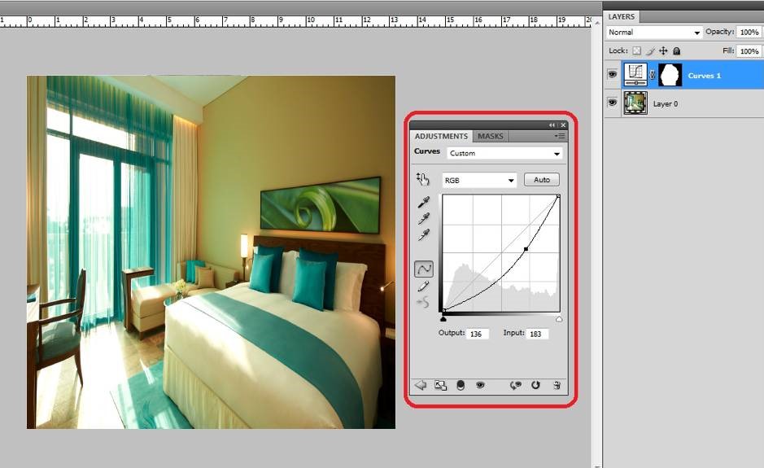The width and height of the screenshot is (764, 468).
Task: Open the Normal blend mode dropdown
Action: point(654,33)
